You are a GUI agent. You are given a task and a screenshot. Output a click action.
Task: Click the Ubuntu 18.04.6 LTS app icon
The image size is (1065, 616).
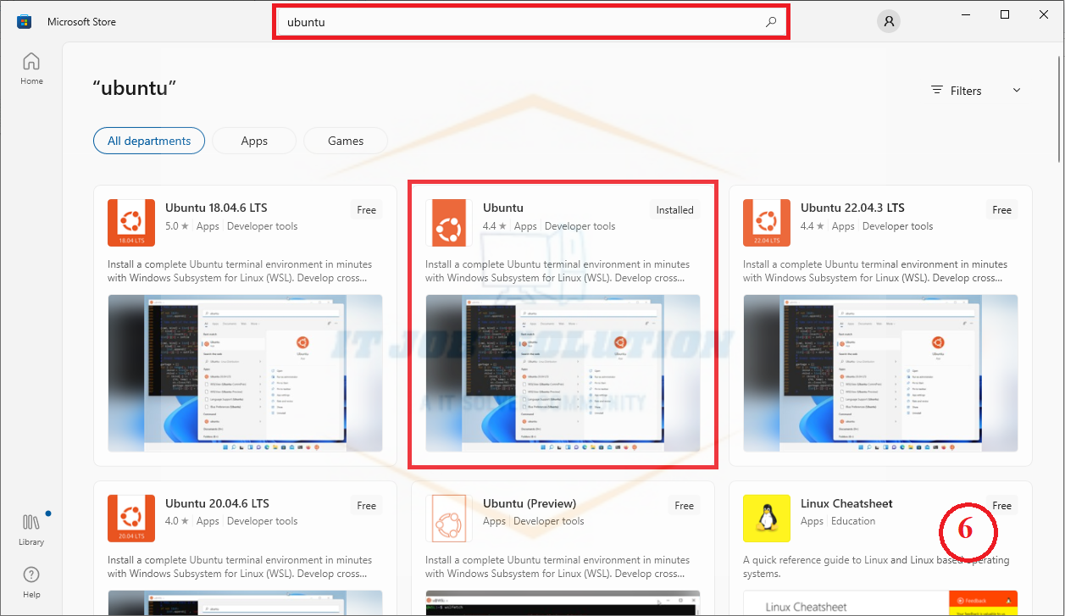(131, 223)
